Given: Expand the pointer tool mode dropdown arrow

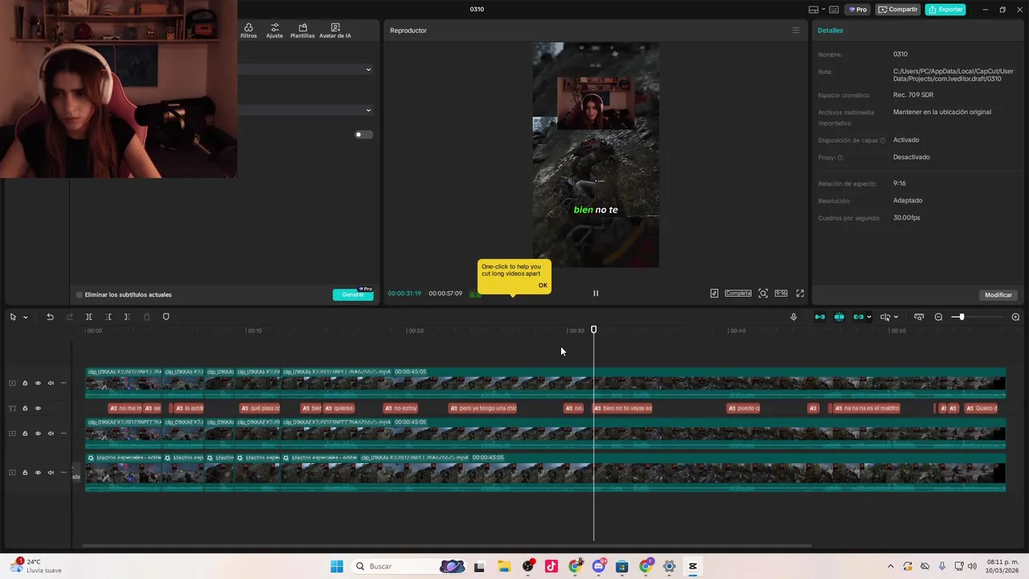Looking at the screenshot, I should click(x=25, y=317).
